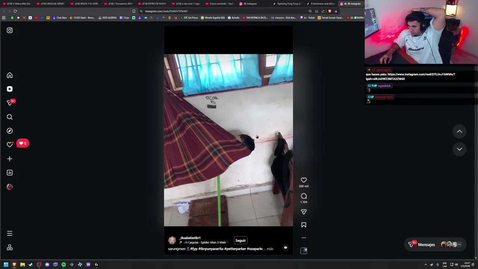Click the 5 likes notification bubble
Image resolution: width=478 pixels, height=269 pixels.
coord(23,143)
